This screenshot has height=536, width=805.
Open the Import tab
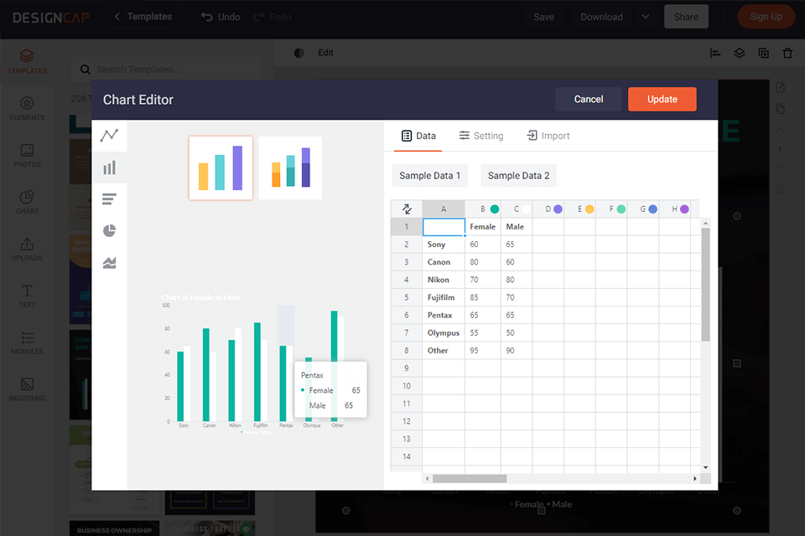548,136
